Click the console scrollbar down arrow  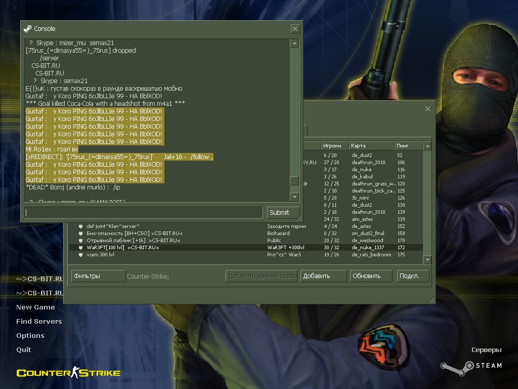point(294,197)
